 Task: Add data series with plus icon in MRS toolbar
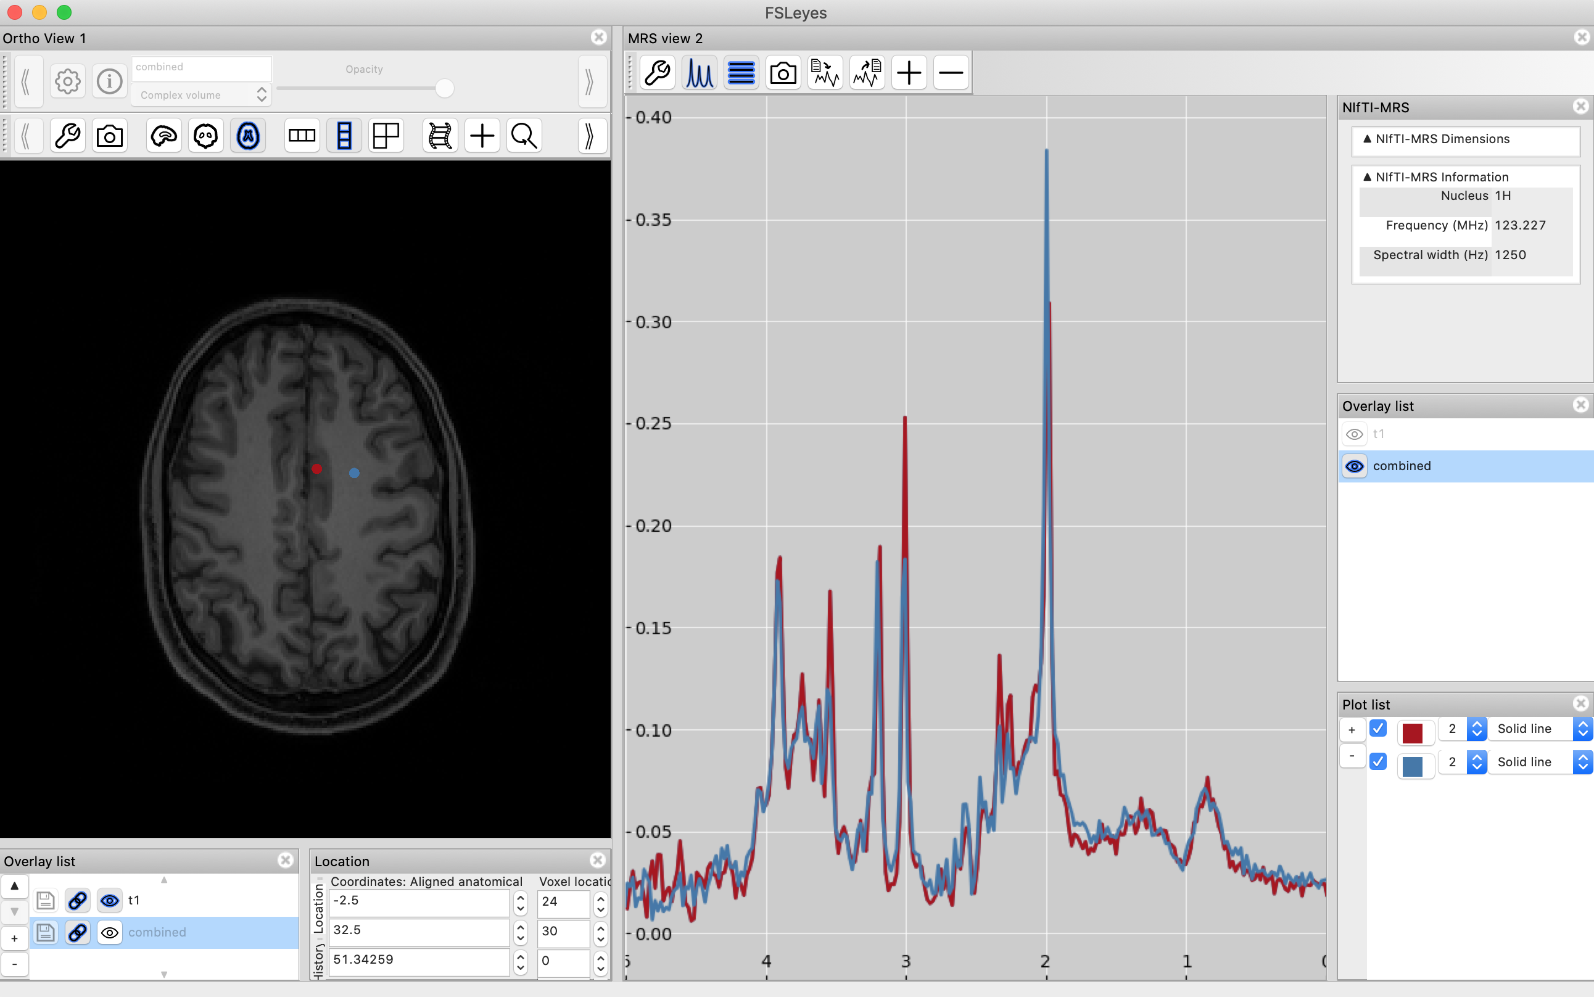coord(909,73)
